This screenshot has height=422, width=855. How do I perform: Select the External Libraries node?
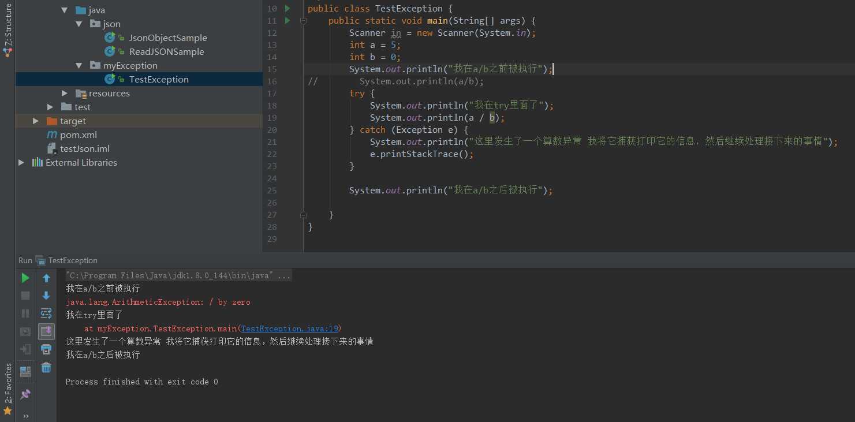[x=81, y=163]
